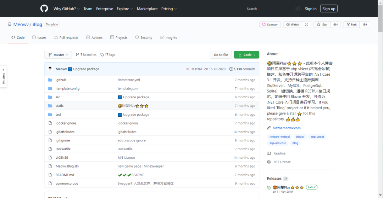Click the asp-net-core topic tag
Screen dimensions: 383x198
[x=278, y=143]
